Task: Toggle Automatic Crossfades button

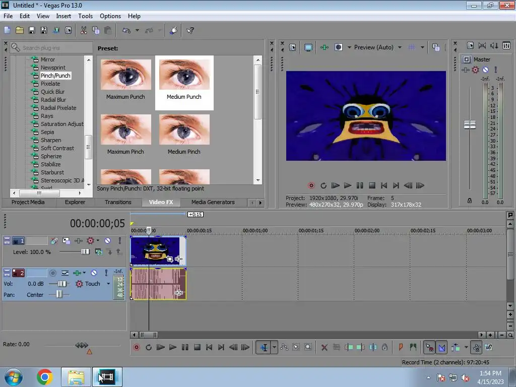Action: [442, 347]
